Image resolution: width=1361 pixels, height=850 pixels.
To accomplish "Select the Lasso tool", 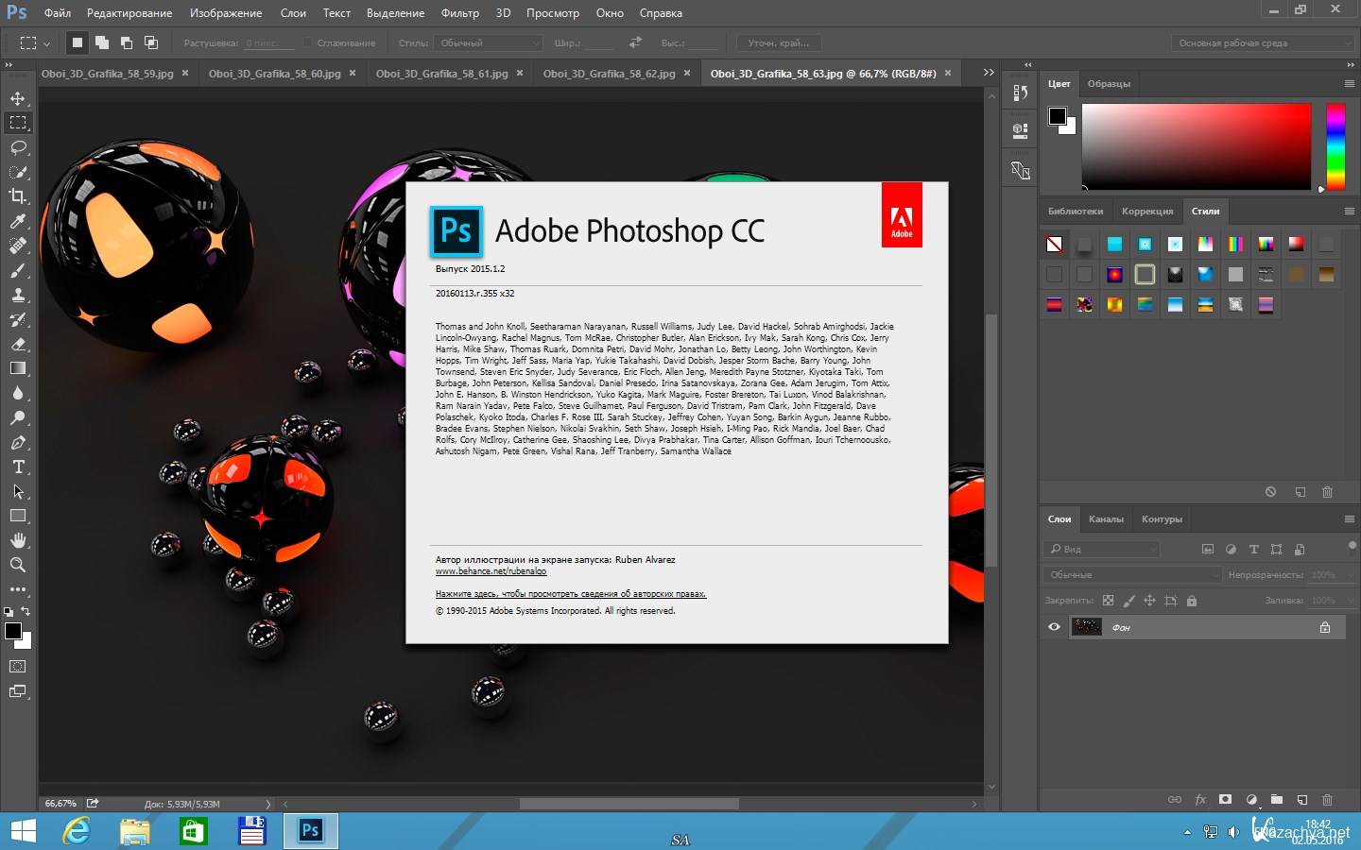I will click(18, 147).
